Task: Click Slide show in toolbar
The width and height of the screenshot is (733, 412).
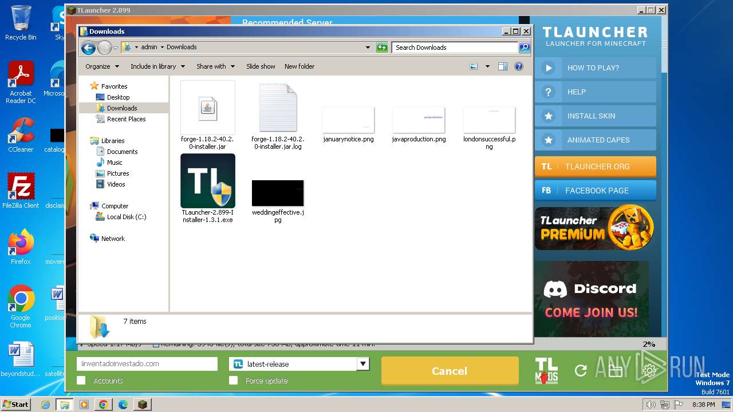Action: point(261,66)
